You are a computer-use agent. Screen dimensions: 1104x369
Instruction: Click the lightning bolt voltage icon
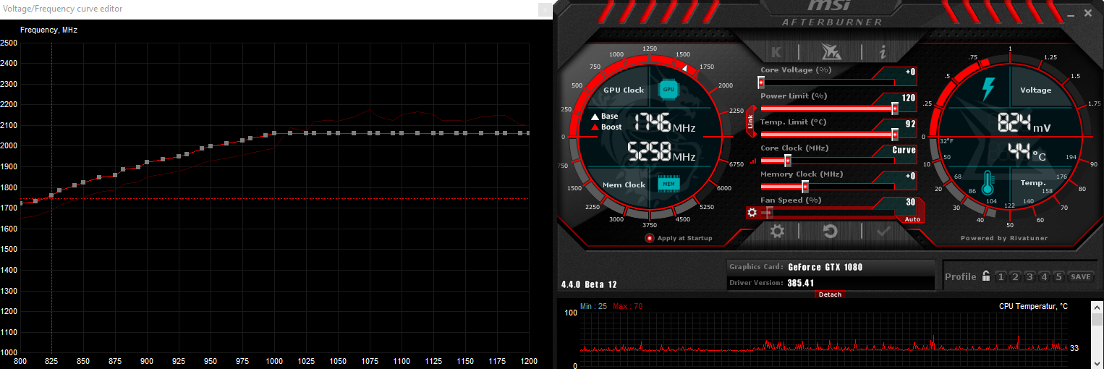click(988, 89)
